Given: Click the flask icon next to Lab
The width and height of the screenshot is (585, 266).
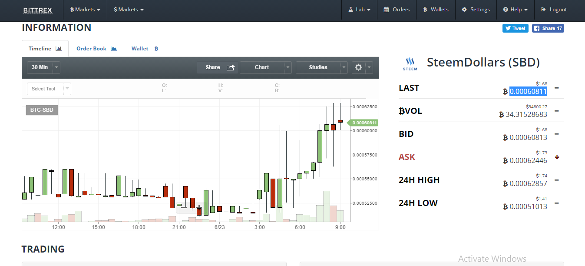Looking at the screenshot, I should pyautogui.click(x=350, y=10).
